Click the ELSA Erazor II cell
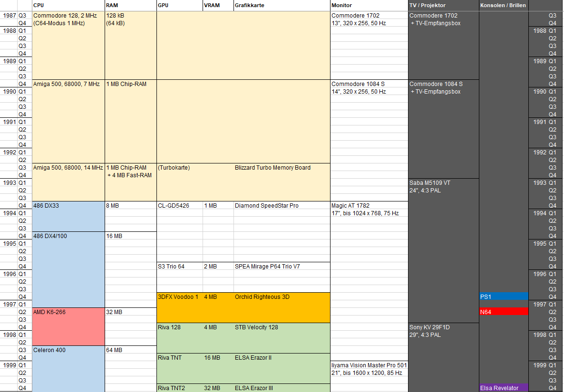Screen dimensions: 564x392 tap(282, 357)
